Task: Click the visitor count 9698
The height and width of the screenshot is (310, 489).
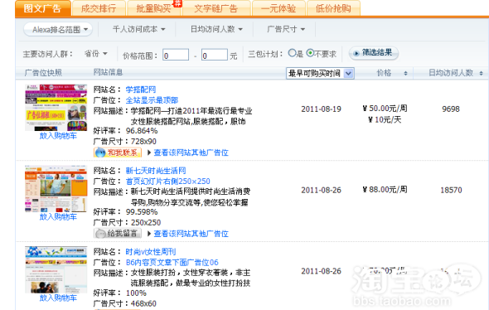Action: 451,109
